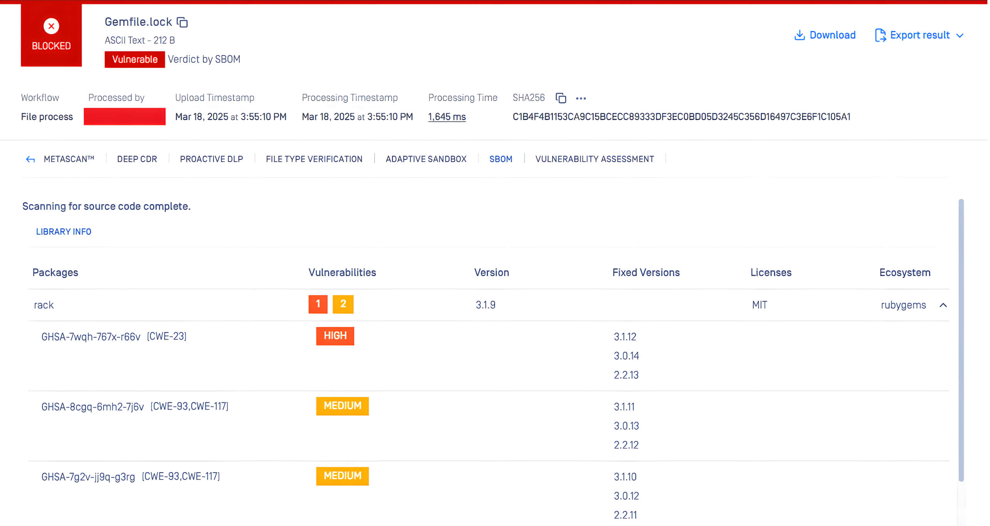The image size is (990, 526).
Task: Click the 1,645 ms processing time link
Action: tap(446, 116)
